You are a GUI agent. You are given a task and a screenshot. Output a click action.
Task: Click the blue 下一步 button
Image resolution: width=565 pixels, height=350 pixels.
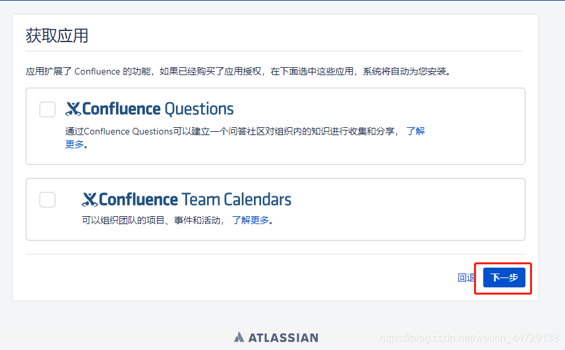[x=504, y=277]
